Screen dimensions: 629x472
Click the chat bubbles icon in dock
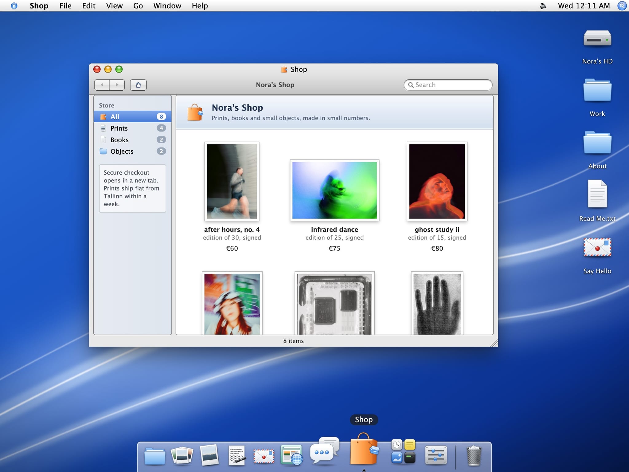pyautogui.click(x=325, y=450)
